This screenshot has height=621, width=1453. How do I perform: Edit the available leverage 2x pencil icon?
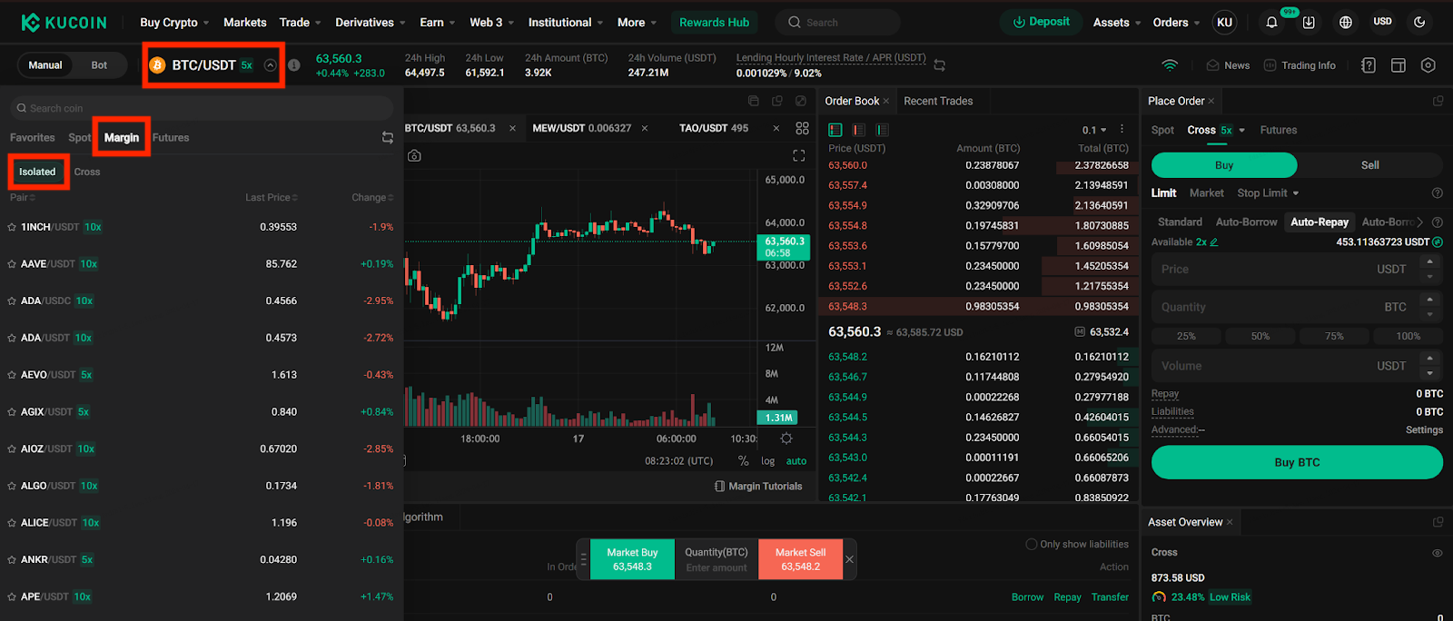click(1214, 242)
